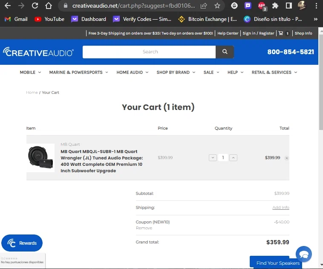Remove the NEW10 coupon

[144, 228]
